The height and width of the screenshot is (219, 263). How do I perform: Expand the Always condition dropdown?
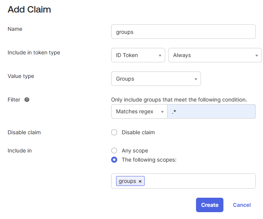pyautogui.click(x=215, y=55)
